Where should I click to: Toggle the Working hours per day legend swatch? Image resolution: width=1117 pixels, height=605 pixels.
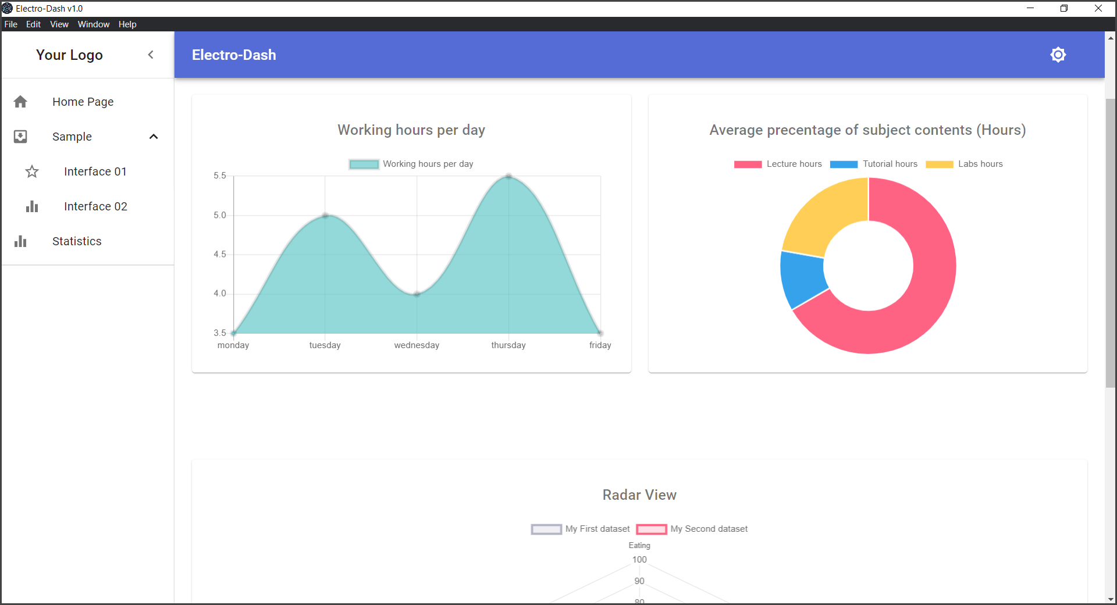[364, 164]
